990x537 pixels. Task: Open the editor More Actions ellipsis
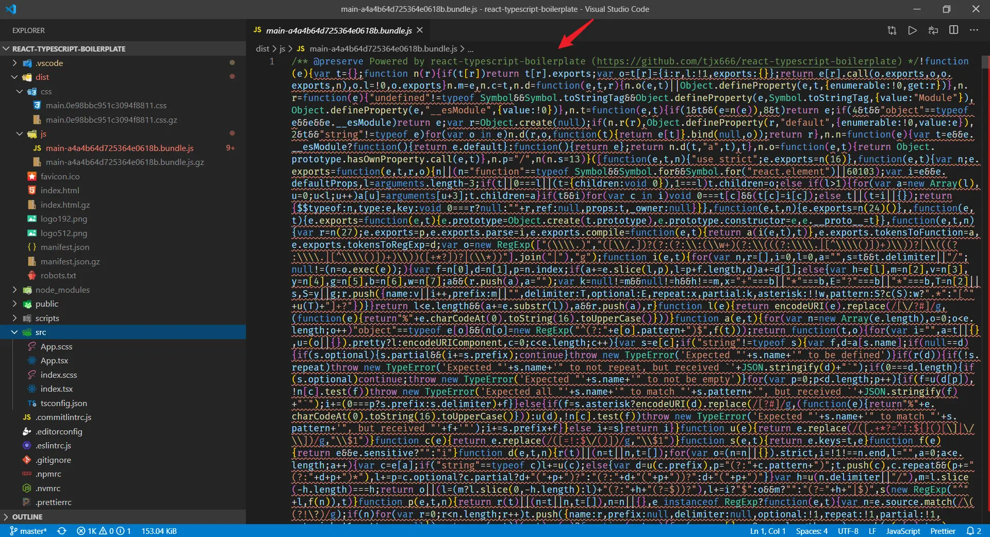click(x=974, y=30)
